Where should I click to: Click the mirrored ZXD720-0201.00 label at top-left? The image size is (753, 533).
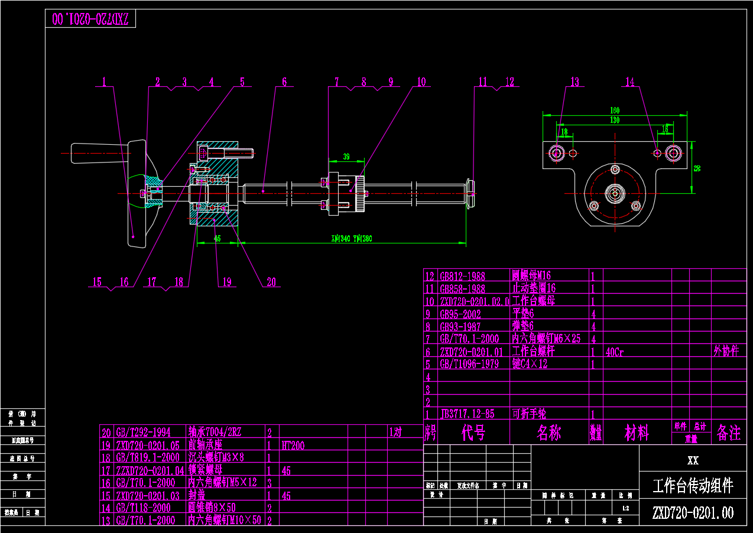pos(90,19)
